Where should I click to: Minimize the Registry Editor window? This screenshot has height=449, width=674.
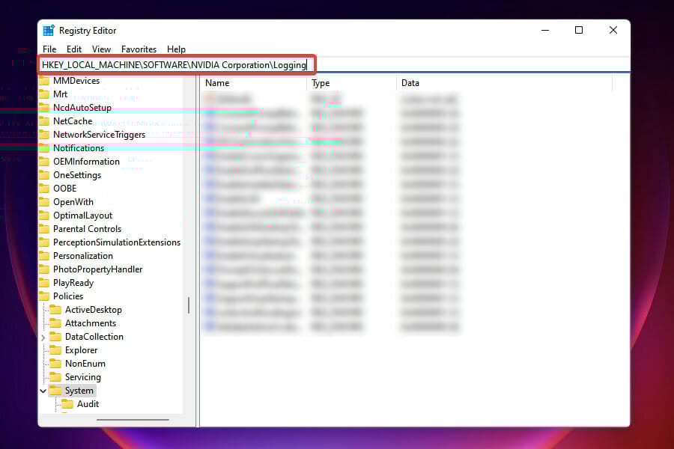(x=545, y=30)
